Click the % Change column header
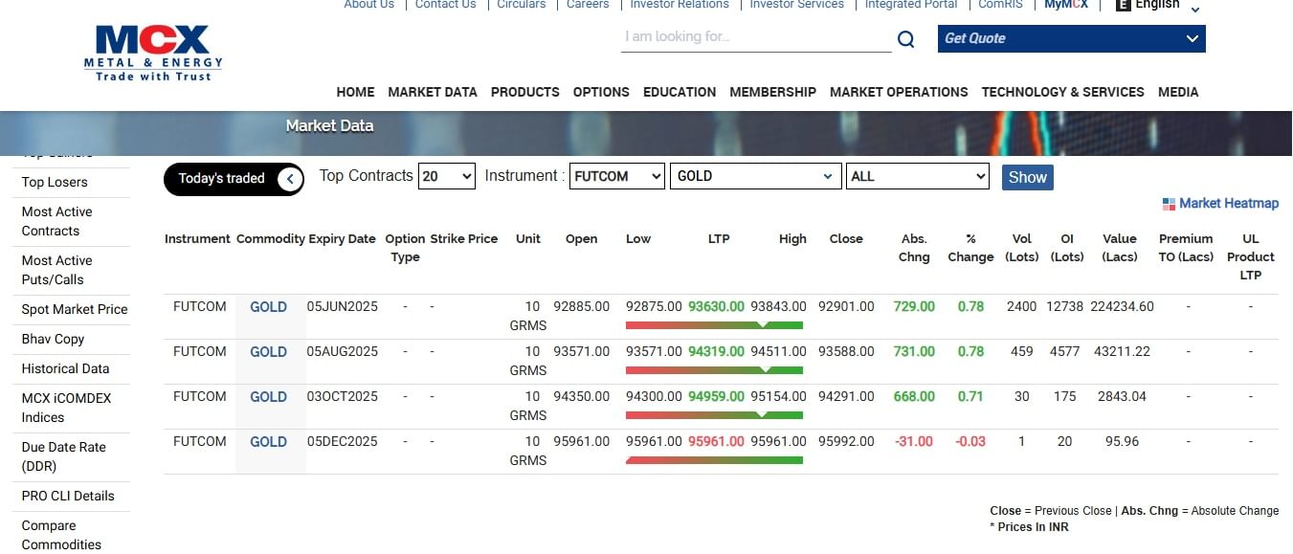Viewport: 1293px width, 554px height. [970, 248]
